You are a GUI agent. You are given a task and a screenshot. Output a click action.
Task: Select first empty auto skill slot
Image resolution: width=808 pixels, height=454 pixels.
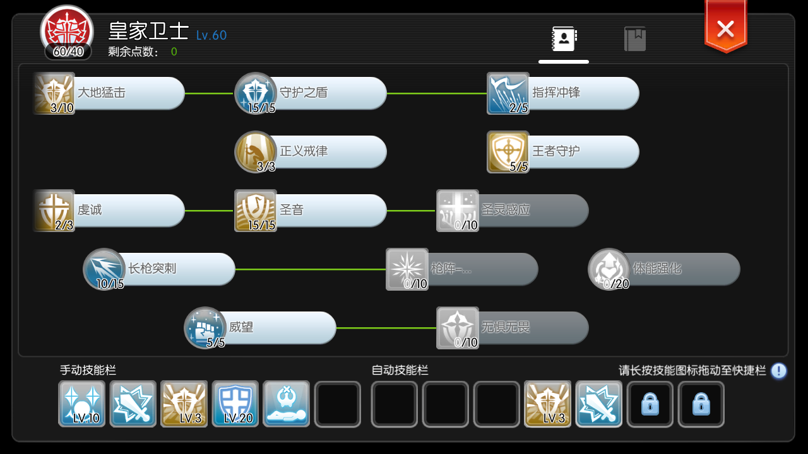tap(395, 404)
